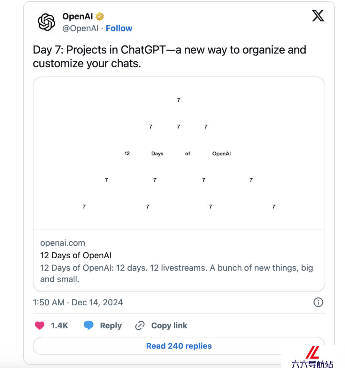Click the gold verified badge
Image resolution: width=345 pixels, height=368 pixels.
point(100,16)
